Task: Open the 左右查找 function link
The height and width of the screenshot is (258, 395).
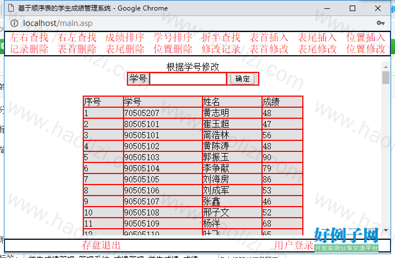Action: click(29, 38)
